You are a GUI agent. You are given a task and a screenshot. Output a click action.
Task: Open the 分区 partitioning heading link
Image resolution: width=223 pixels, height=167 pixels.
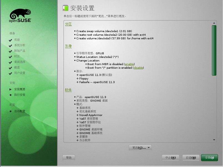click(69, 24)
